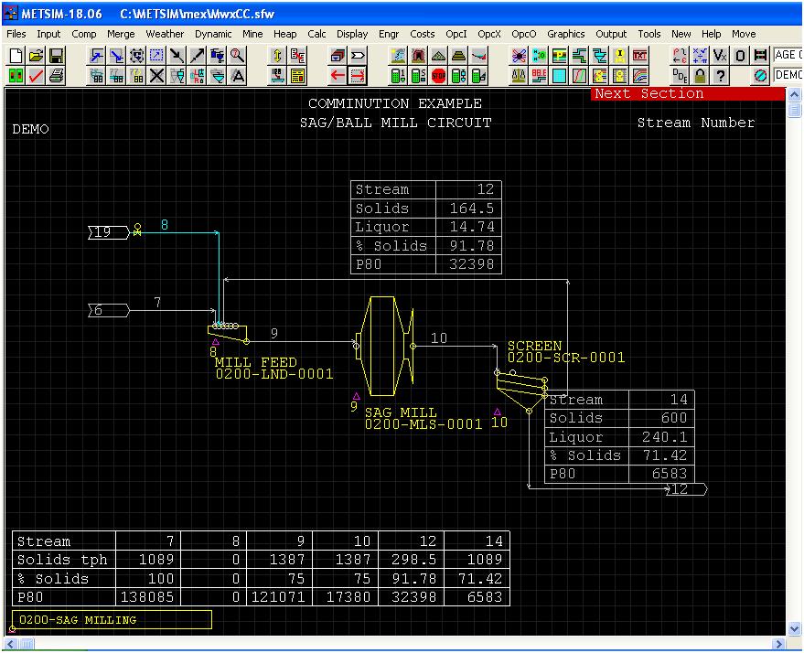The image size is (804, 653).
Task: Select the SCREEN 0200-SCR-0001 label
Action: (566, 351)
